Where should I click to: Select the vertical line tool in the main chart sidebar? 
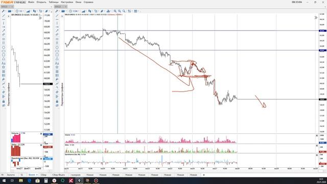tap(57, 23)
